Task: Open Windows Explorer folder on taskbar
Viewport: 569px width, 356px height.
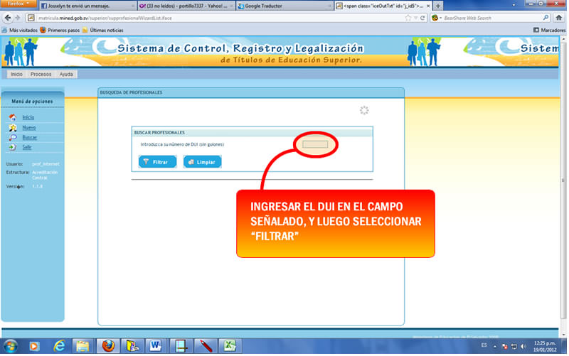Action: 83,346
